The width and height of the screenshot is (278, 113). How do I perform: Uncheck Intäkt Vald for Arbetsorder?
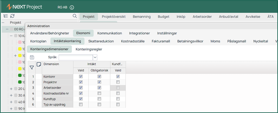(x=81, y=88)
